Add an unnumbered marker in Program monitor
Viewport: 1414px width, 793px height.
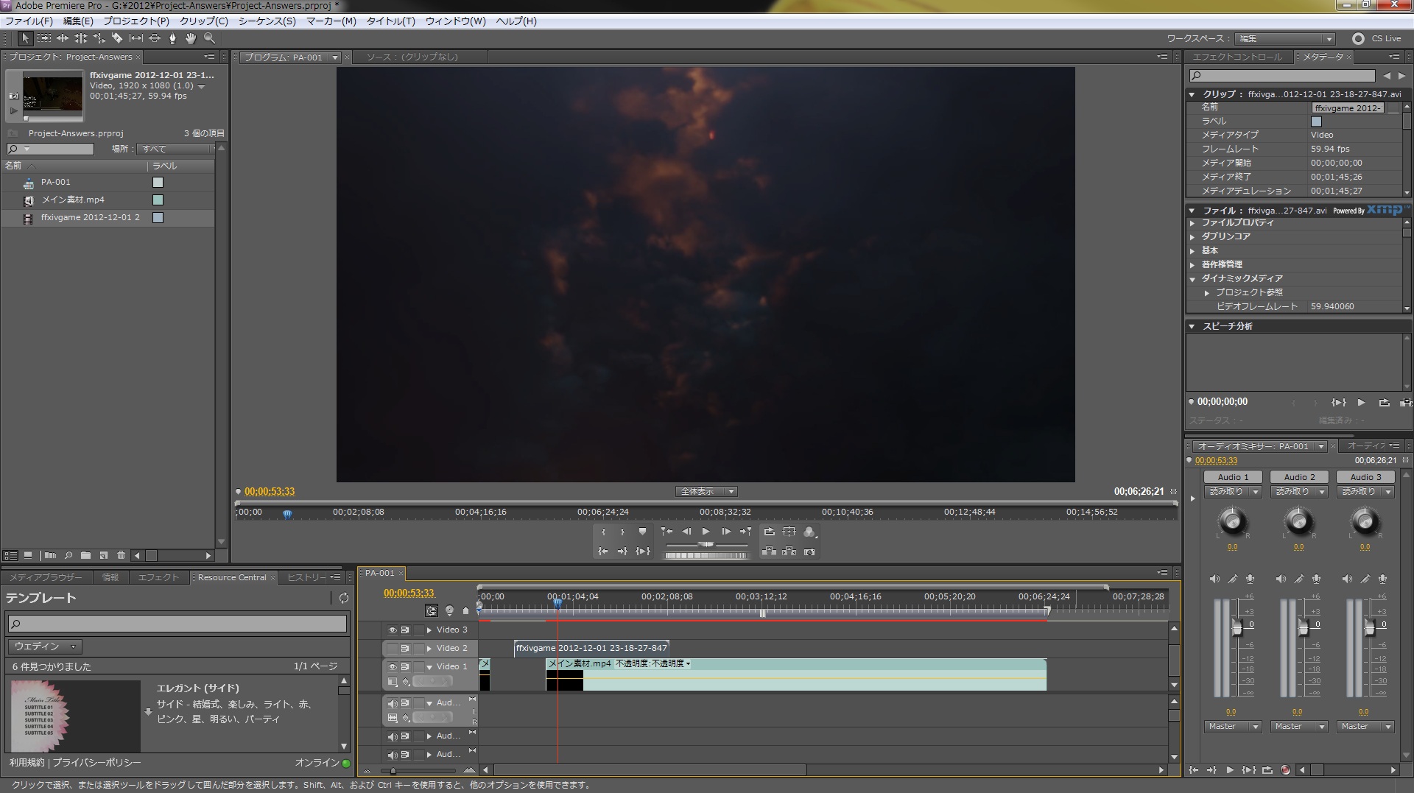(x=642, y=532)
